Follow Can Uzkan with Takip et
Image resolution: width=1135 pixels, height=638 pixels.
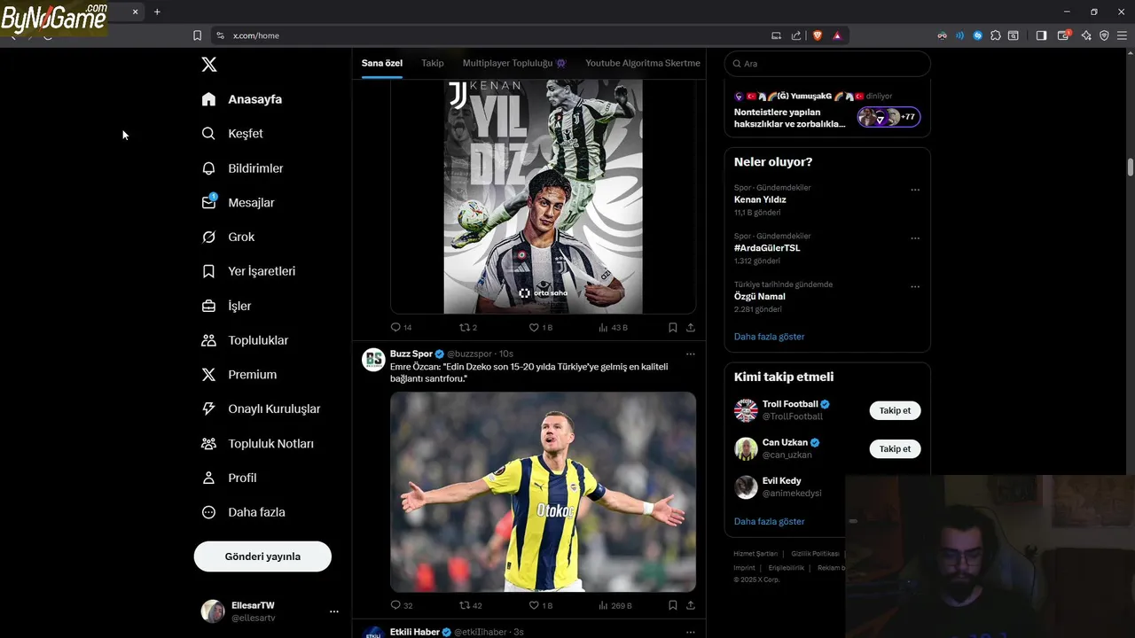coord(895,448)
